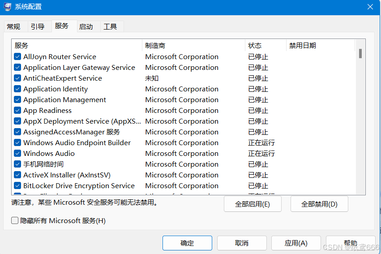Toggle the AntiCheatExpert Service checkbox
381x254 pixels.
point(17,78)
